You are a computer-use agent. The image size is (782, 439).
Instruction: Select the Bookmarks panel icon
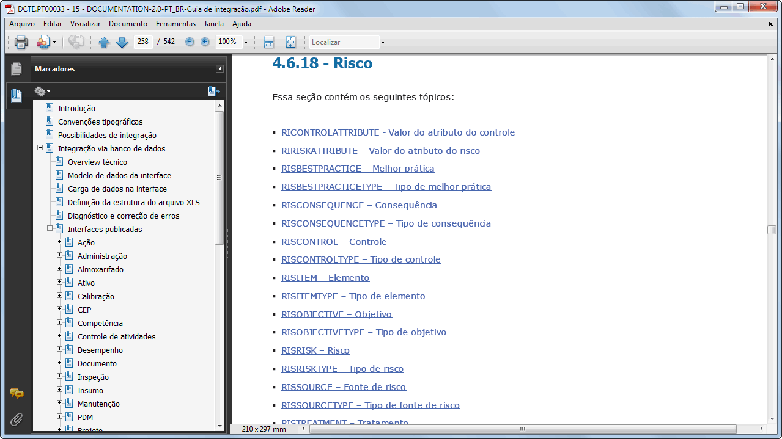[17, 95]
